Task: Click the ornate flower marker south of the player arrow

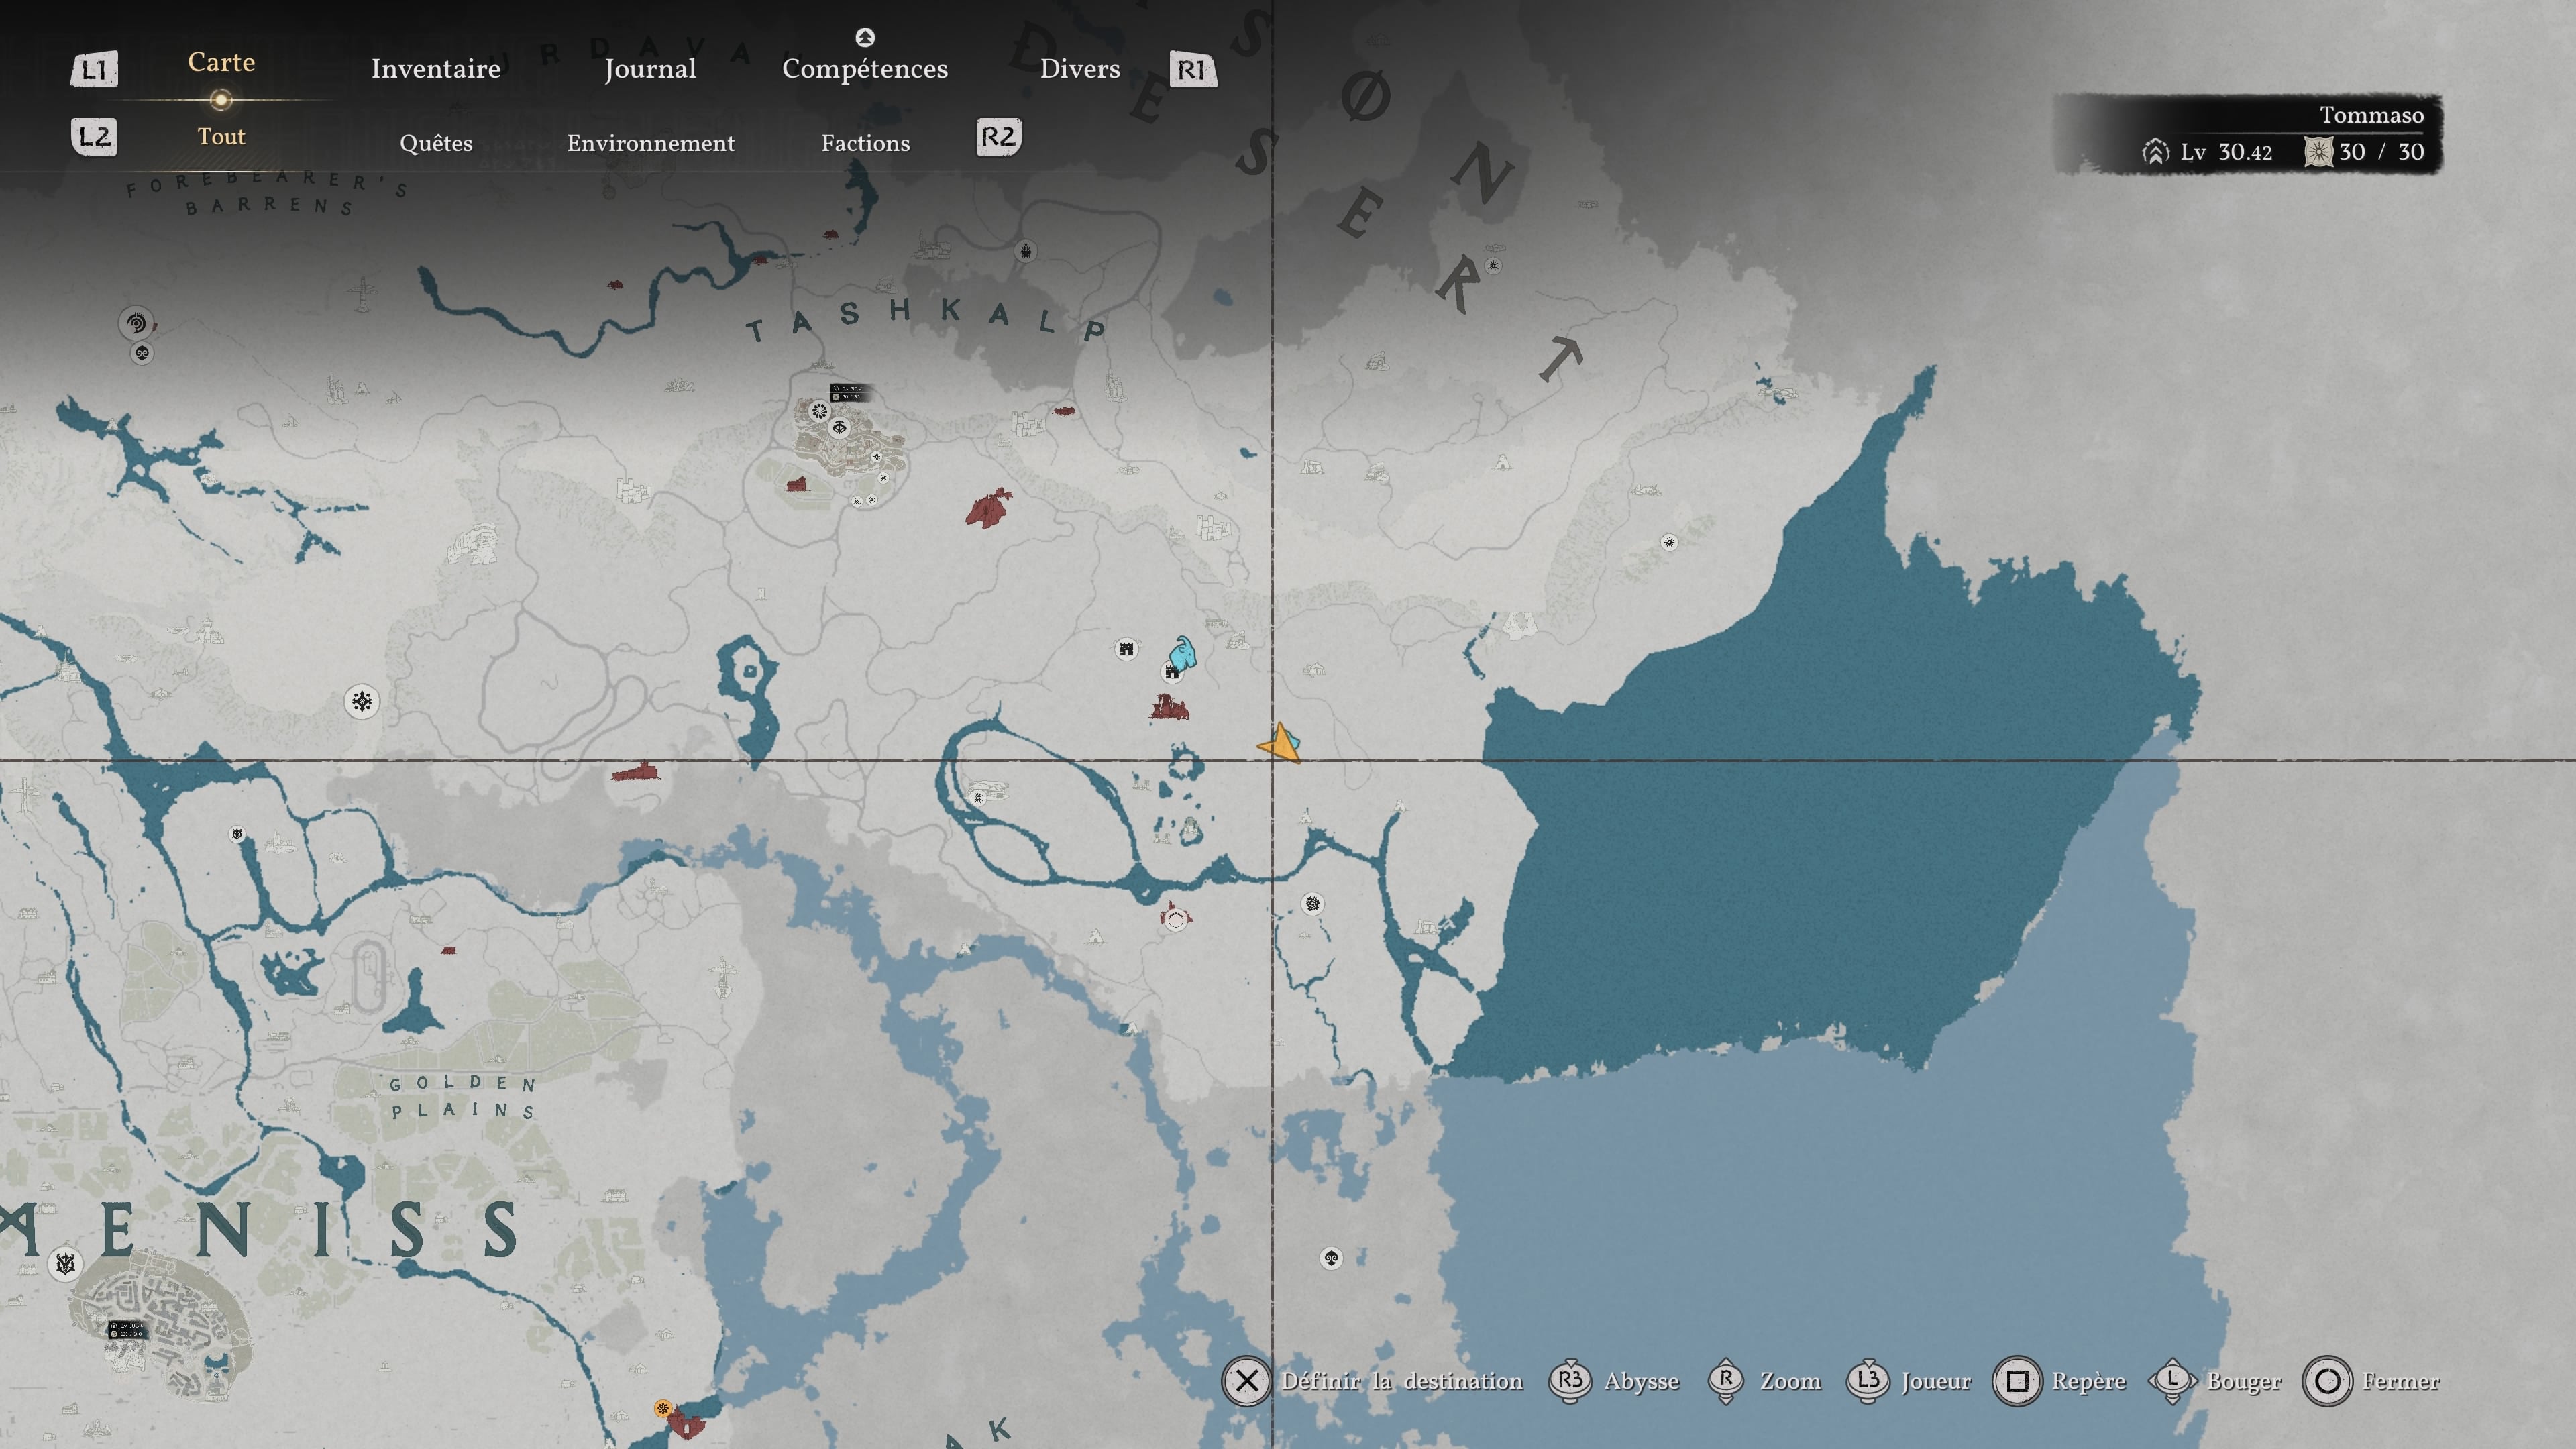Action: point(1312,904)
